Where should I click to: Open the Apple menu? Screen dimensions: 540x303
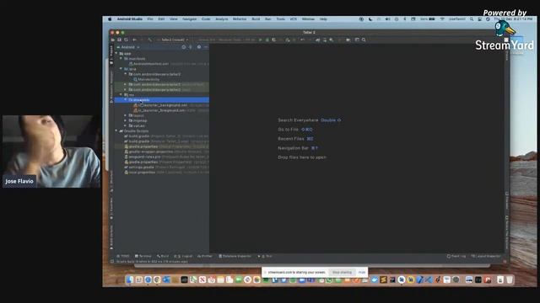110,19
